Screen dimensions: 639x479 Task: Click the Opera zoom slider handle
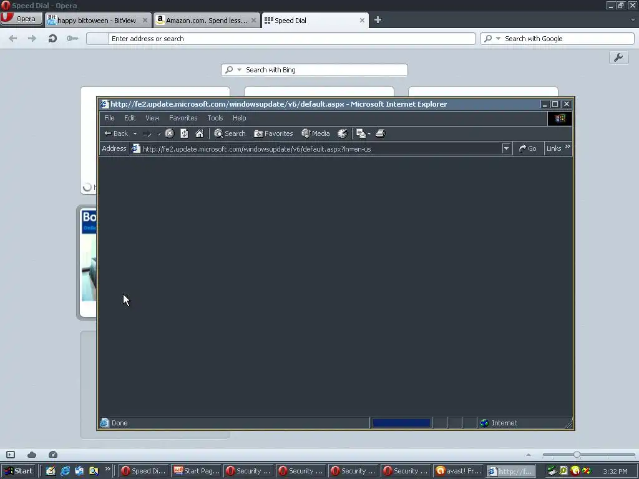pos(577,455)
